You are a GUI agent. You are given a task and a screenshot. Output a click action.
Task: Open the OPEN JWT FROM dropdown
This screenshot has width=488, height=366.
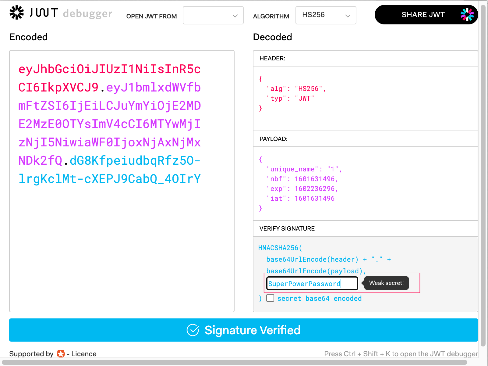(213, 16)
